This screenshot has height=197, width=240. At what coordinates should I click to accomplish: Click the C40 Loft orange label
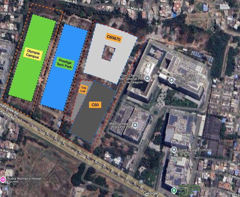coord(83,89)
